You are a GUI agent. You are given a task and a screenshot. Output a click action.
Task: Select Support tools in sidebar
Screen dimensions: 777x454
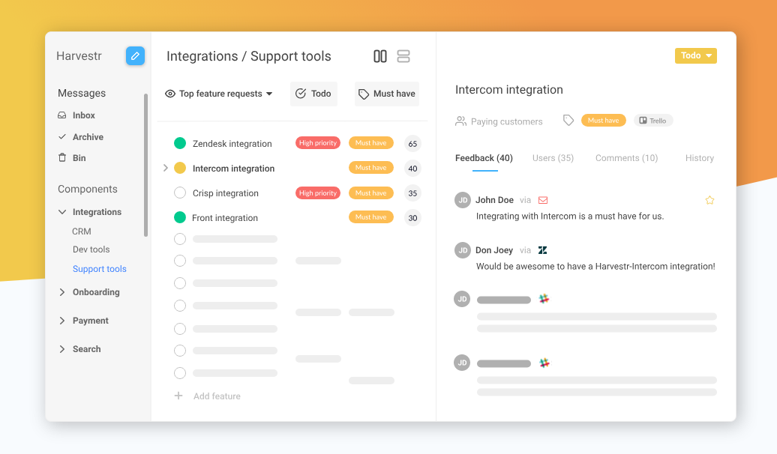(x=100, y=269)
